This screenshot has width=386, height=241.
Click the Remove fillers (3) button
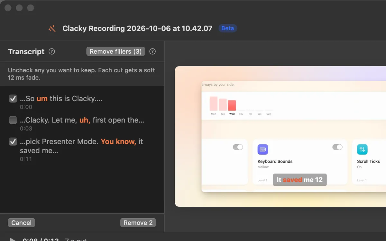[x=116, y=51]
